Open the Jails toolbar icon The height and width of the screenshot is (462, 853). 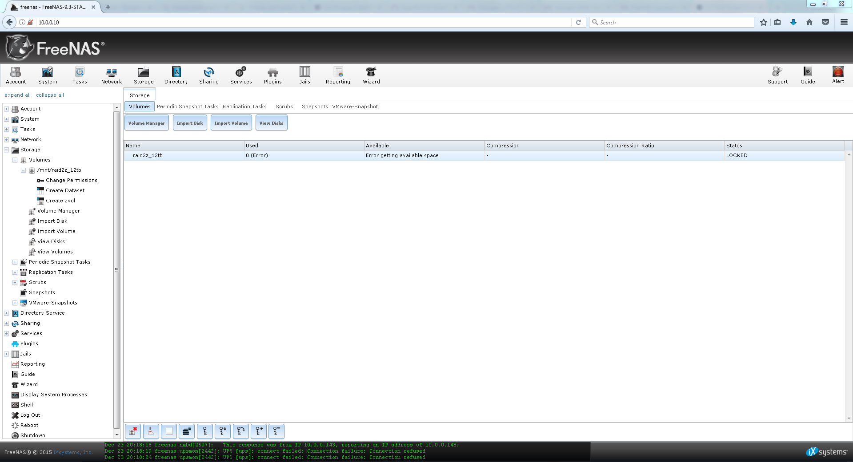point(304,75)
